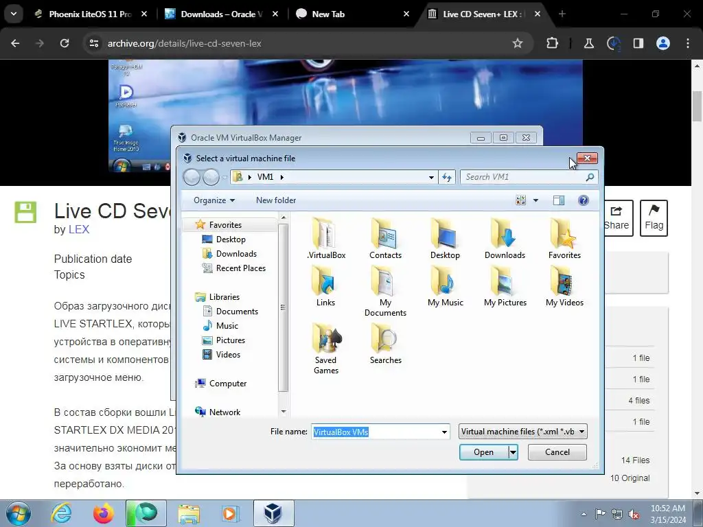The width and height of the screenshot is (703, 527).
Task: Click the dialog help question-mark icon
Action: 583,200
